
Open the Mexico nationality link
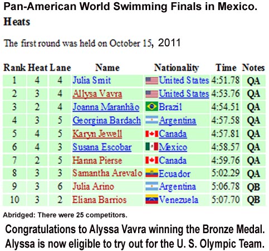pos(173,147)
